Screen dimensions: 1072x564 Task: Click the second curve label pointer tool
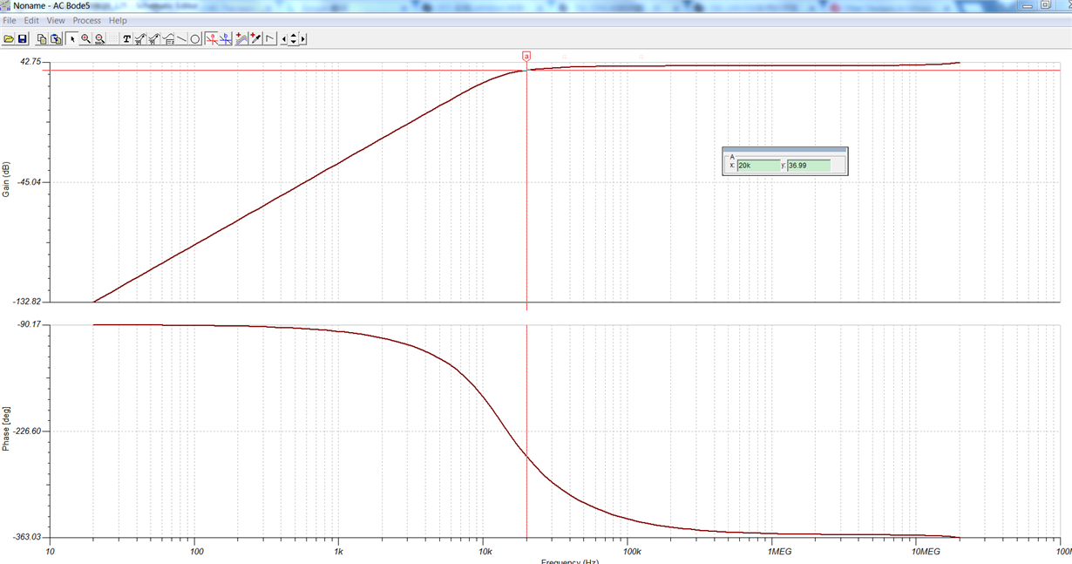tap(154, 39)
